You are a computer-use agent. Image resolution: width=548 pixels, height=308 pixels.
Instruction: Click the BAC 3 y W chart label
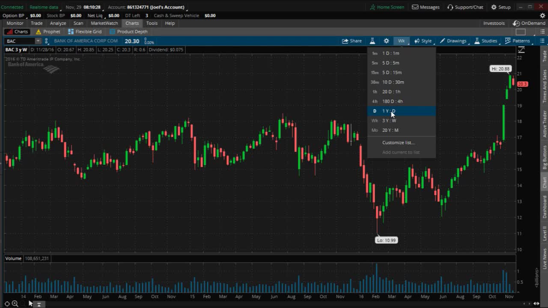[x=17, y=50]
